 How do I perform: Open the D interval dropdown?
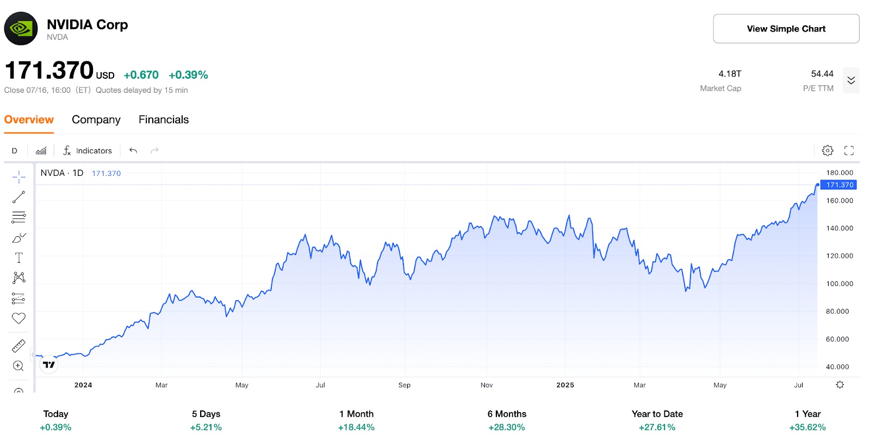click(15, 151)
